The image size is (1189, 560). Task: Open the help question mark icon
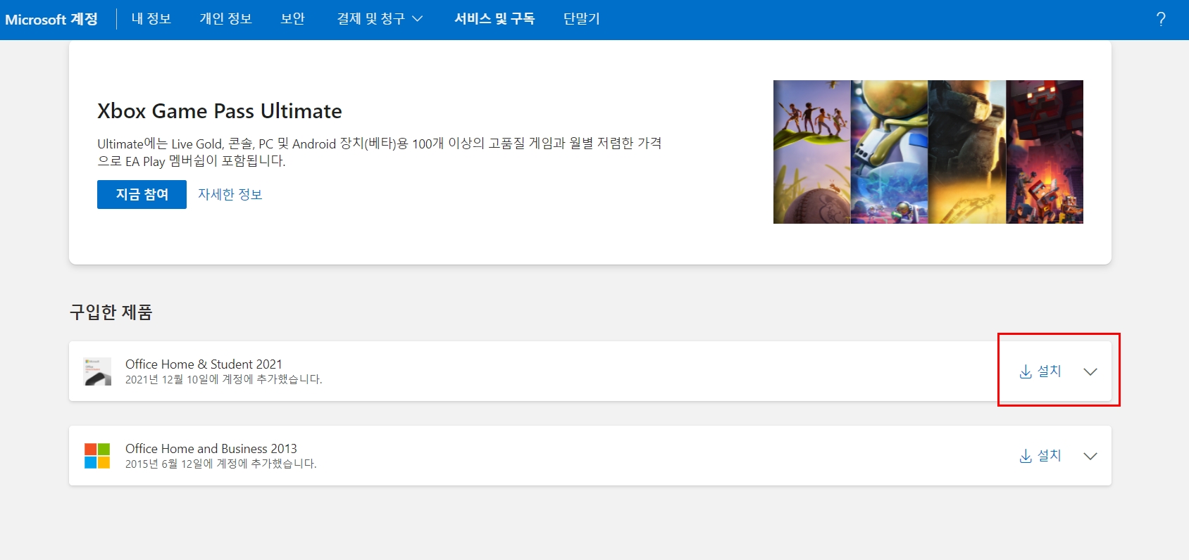click(x=1161, y=19)
